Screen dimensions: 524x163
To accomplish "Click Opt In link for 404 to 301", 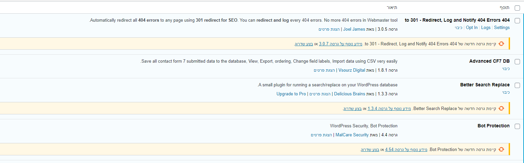I will point(472,28).
